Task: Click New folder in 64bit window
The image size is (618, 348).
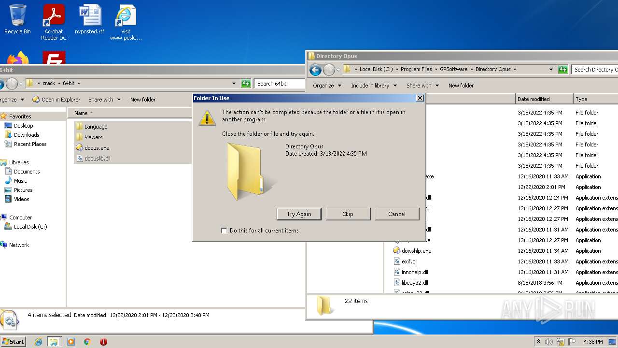Action: click(x=143, y=100)
